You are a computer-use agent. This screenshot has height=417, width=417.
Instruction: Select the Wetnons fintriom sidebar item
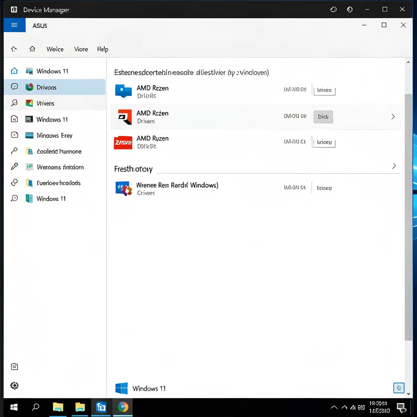(x=55, y=167)
